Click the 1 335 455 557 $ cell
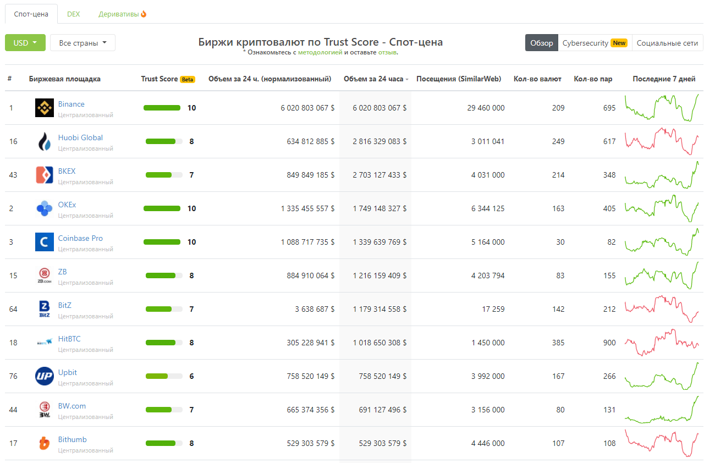The image size is (726, 463). tap(307, 208)
